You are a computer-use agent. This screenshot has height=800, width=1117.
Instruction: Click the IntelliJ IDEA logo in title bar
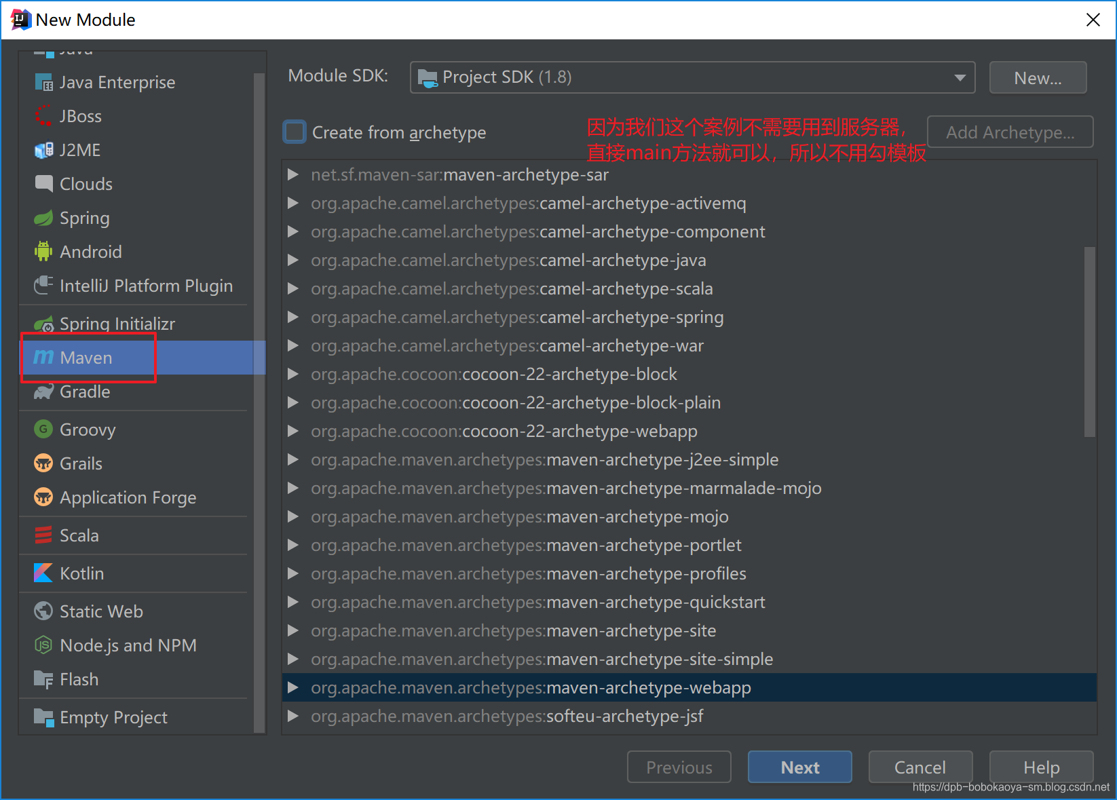pyautogui.click(x=21, y=20)
